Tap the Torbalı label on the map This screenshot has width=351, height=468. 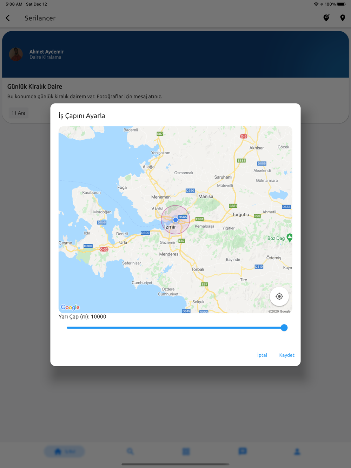[198, 269]
